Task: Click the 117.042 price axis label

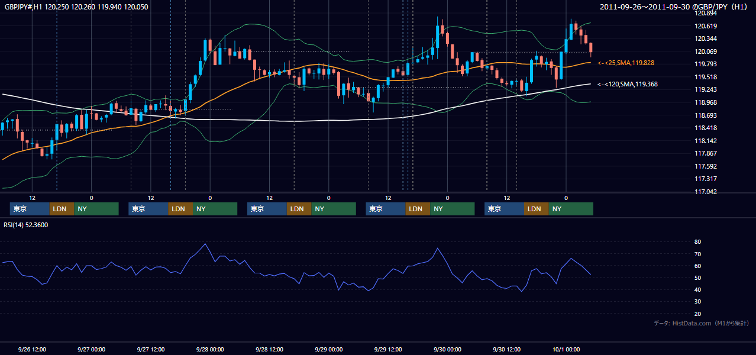Action: 705,192
